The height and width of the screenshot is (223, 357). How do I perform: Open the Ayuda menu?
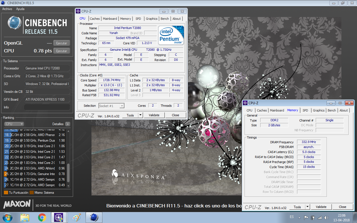pyautogui.click(x=20, y=9)
